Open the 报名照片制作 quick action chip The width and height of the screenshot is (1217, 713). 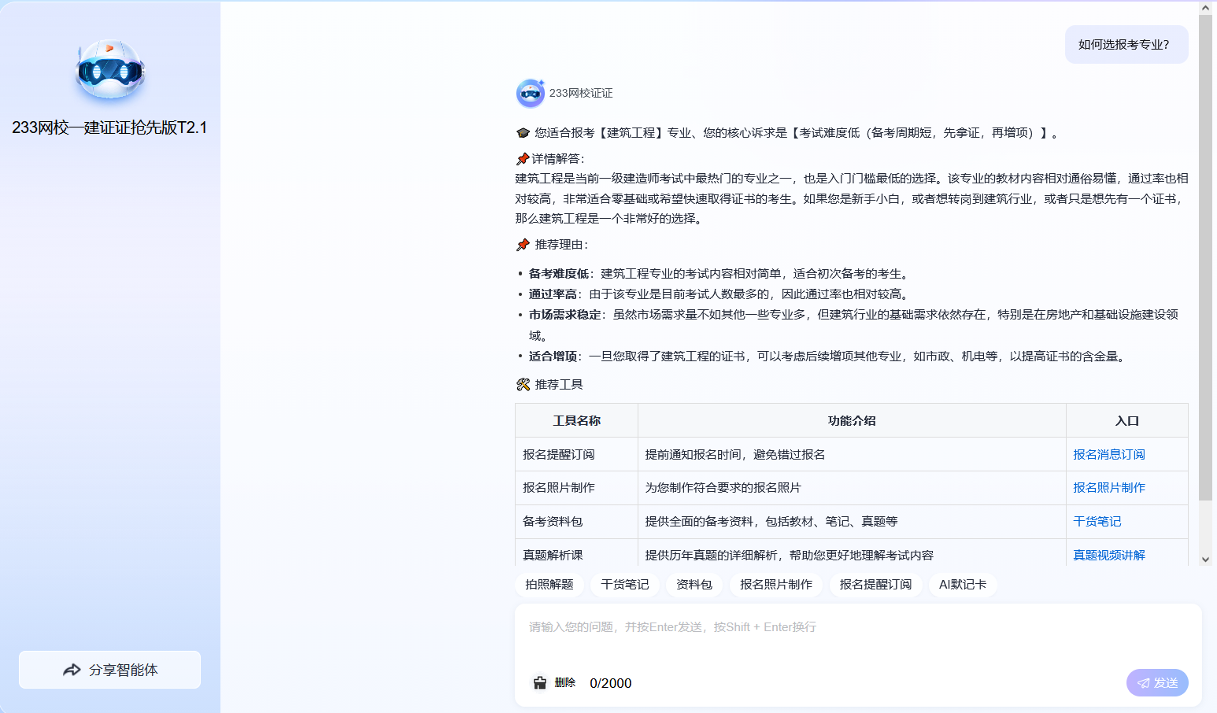coord(775,585)
